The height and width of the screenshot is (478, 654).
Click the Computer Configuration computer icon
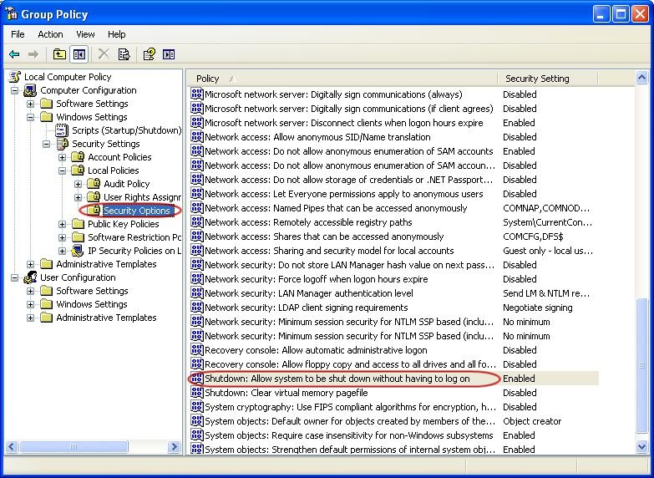click(30, 90)
